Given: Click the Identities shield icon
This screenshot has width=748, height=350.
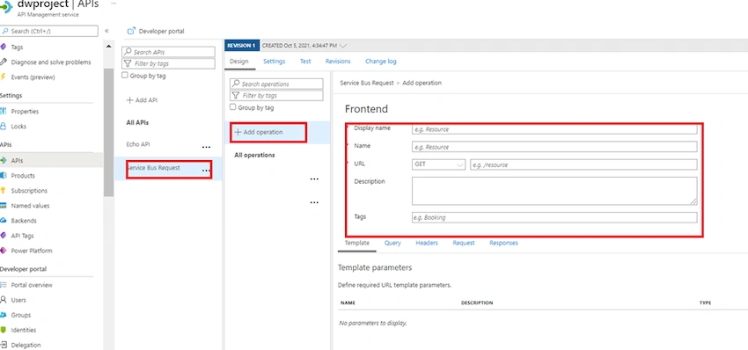Looking at the screenshot, I should pos(4,330).
